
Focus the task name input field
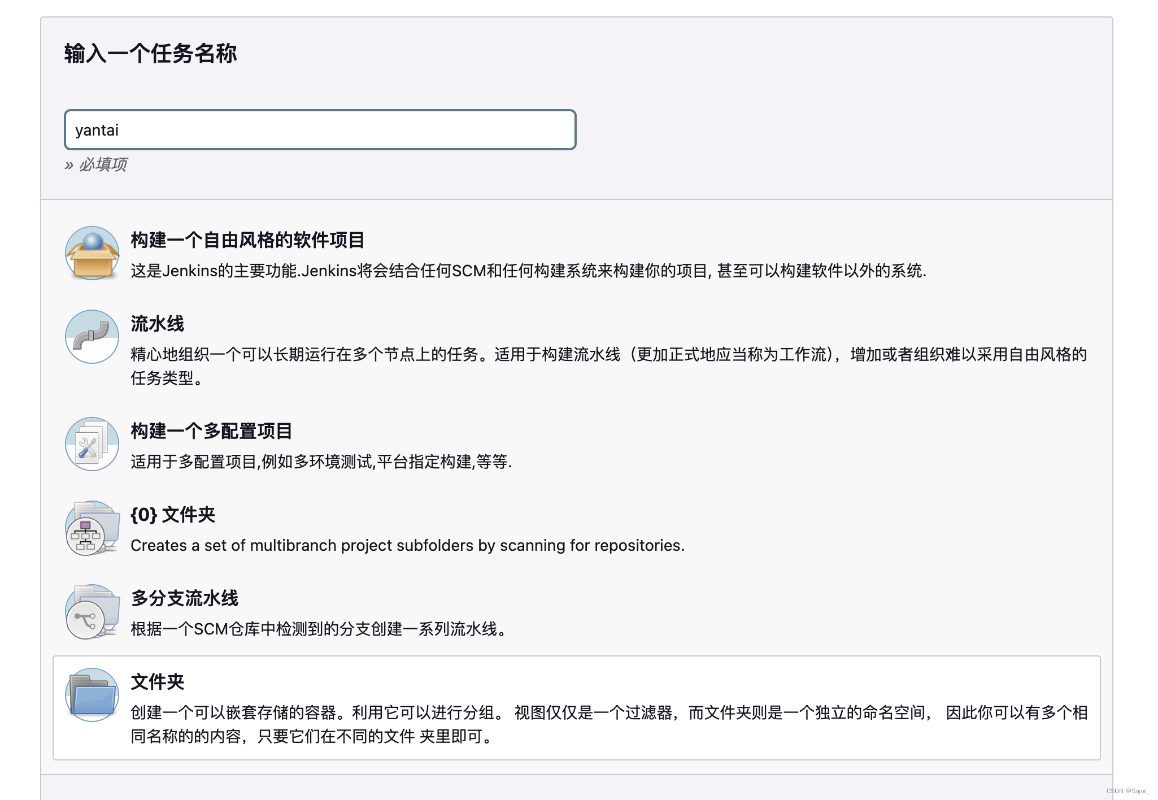[320, 130]
